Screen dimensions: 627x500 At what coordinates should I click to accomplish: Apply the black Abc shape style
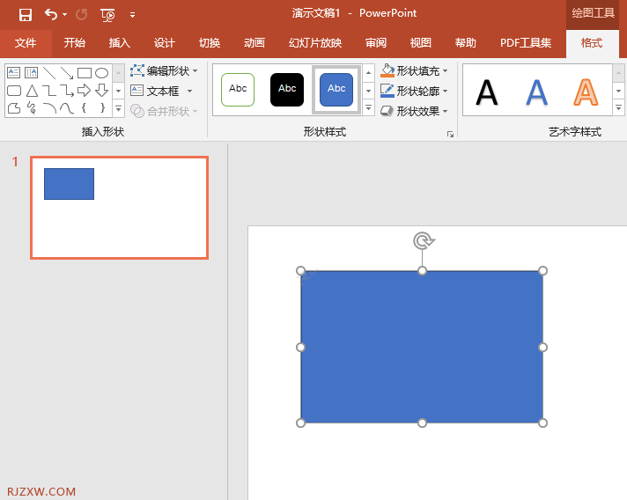pos(287,89)
